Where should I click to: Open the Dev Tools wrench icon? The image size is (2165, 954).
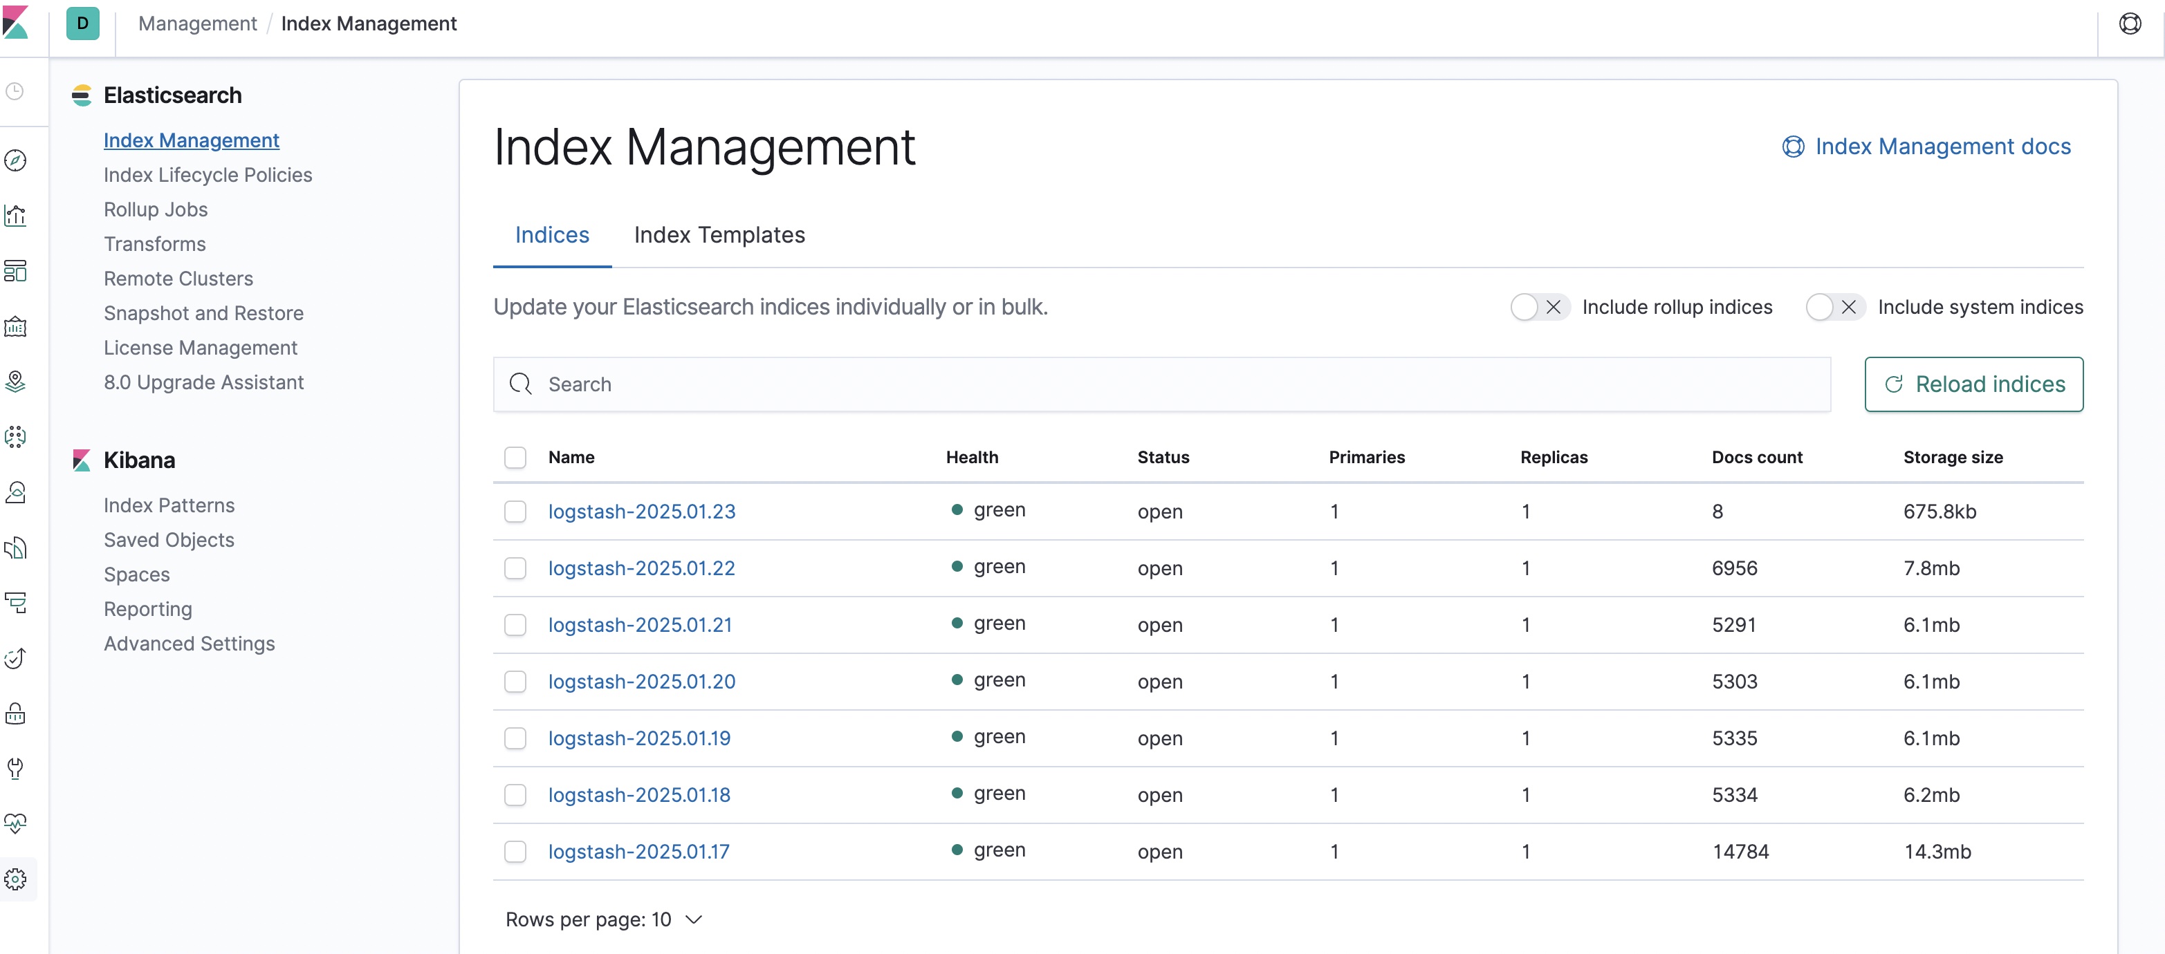click(15, 769)
